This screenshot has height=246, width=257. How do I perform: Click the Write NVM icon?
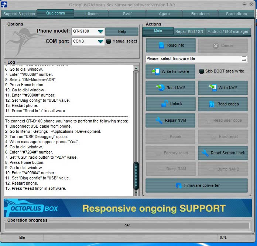point(213,88)
